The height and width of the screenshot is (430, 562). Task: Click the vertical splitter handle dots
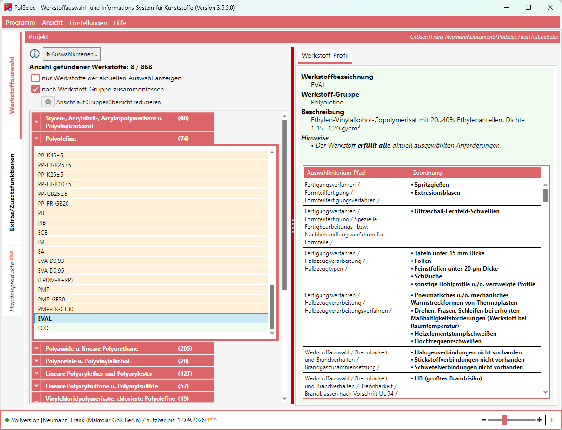[293, 226]
